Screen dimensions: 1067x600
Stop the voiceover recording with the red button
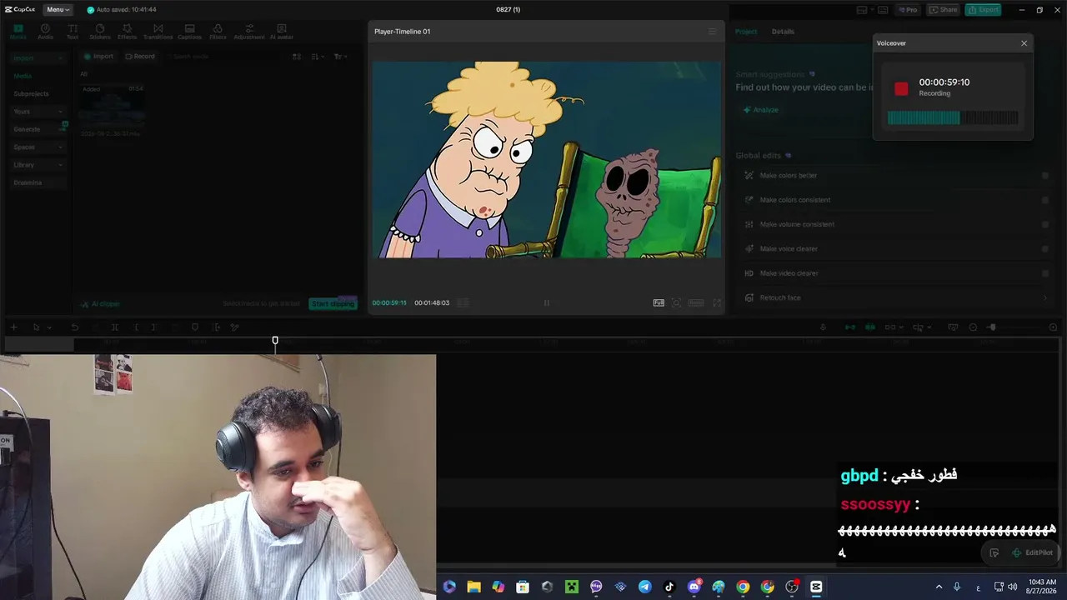[x=901, y=88]
